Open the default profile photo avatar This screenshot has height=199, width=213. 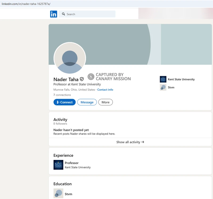pyautogui.click(x=70, y=58)
